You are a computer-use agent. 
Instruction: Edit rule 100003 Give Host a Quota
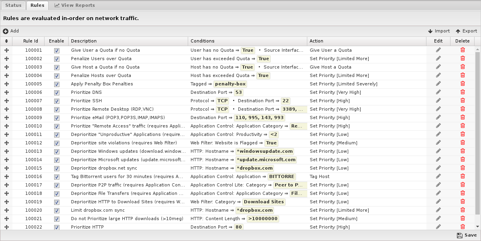tap(438, 67)
